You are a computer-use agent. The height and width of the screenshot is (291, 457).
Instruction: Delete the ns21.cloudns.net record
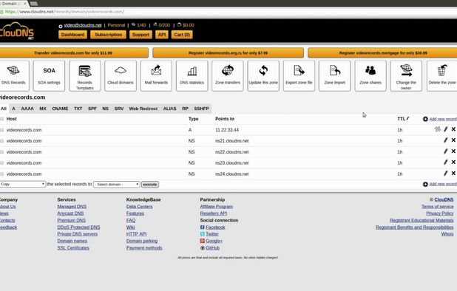pos(453,140)
